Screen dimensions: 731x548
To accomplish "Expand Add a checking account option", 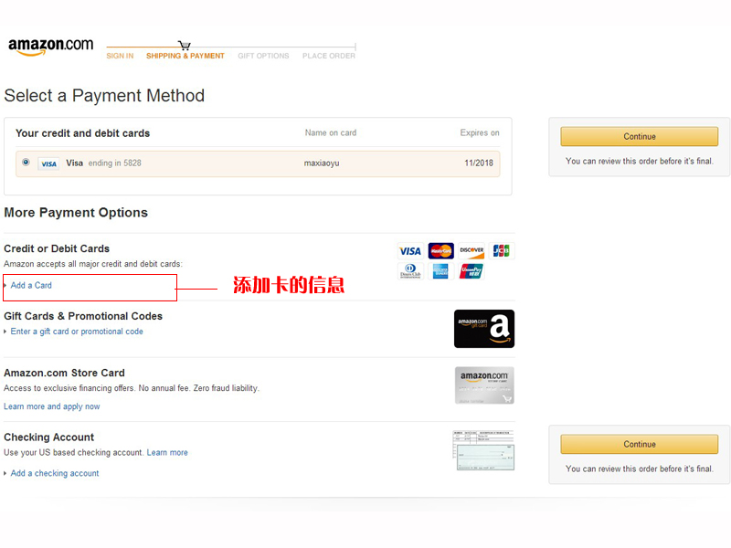I will click(x=55, y=473).
